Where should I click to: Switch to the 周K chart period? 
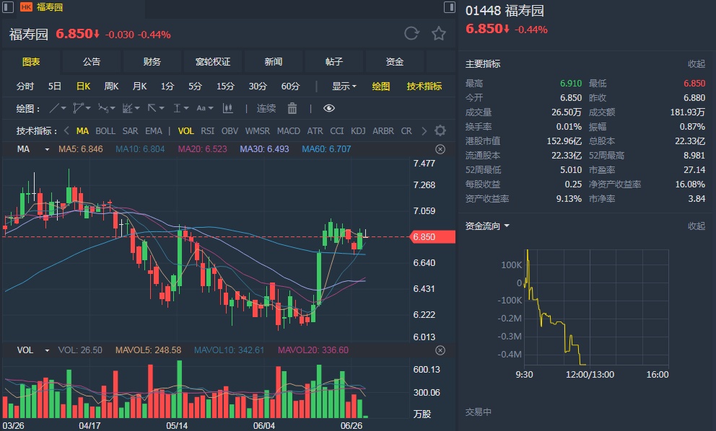pos(111,86)
